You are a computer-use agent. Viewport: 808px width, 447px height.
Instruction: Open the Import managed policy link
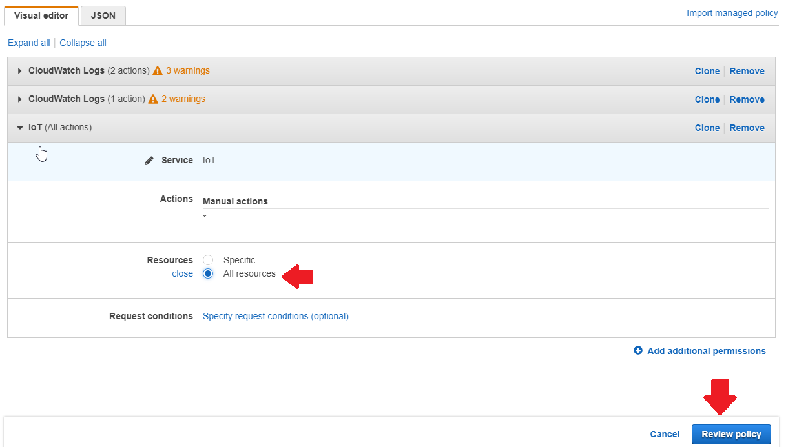(x=732, y=13)
